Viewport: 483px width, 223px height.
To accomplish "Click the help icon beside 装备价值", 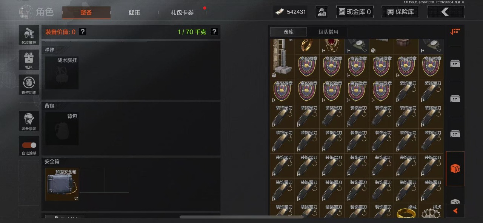I will point(83,32).
